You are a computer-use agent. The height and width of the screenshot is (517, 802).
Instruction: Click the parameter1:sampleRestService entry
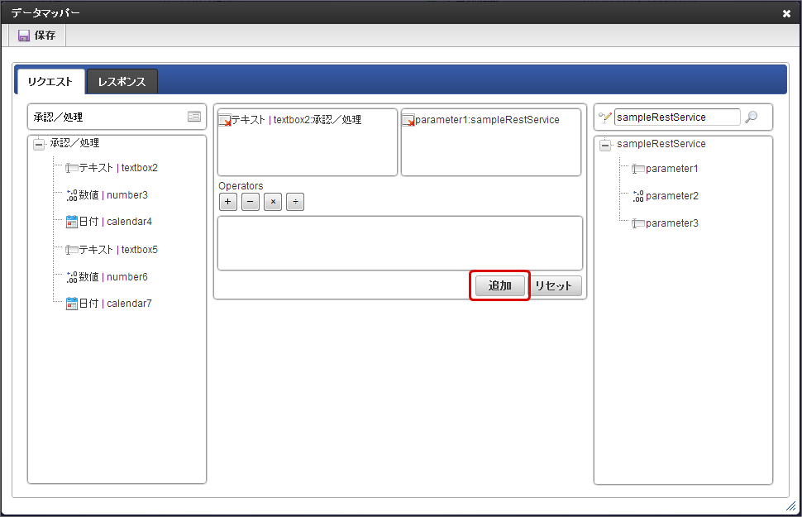click(x=487, y=120)
